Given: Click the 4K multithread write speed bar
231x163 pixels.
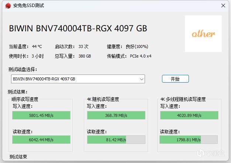Looking at the screenshot, I should pos(189,115).
